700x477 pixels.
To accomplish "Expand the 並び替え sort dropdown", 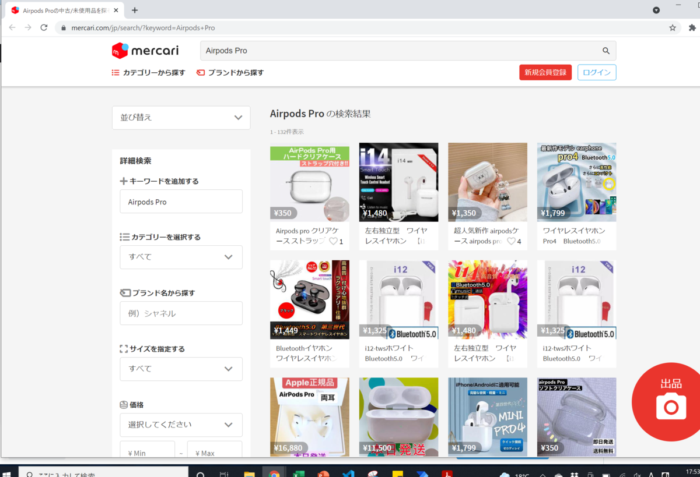I will [x=181, y=118].
